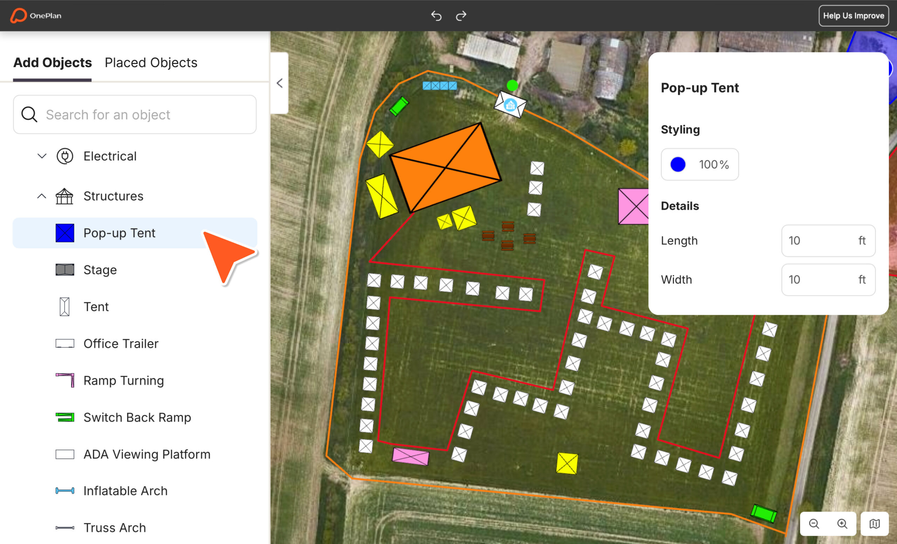Image resolution: width=897 pixels, height=544 pixels.
Task: Switch to the Placed Objects tab
Action: click(151, 63)
